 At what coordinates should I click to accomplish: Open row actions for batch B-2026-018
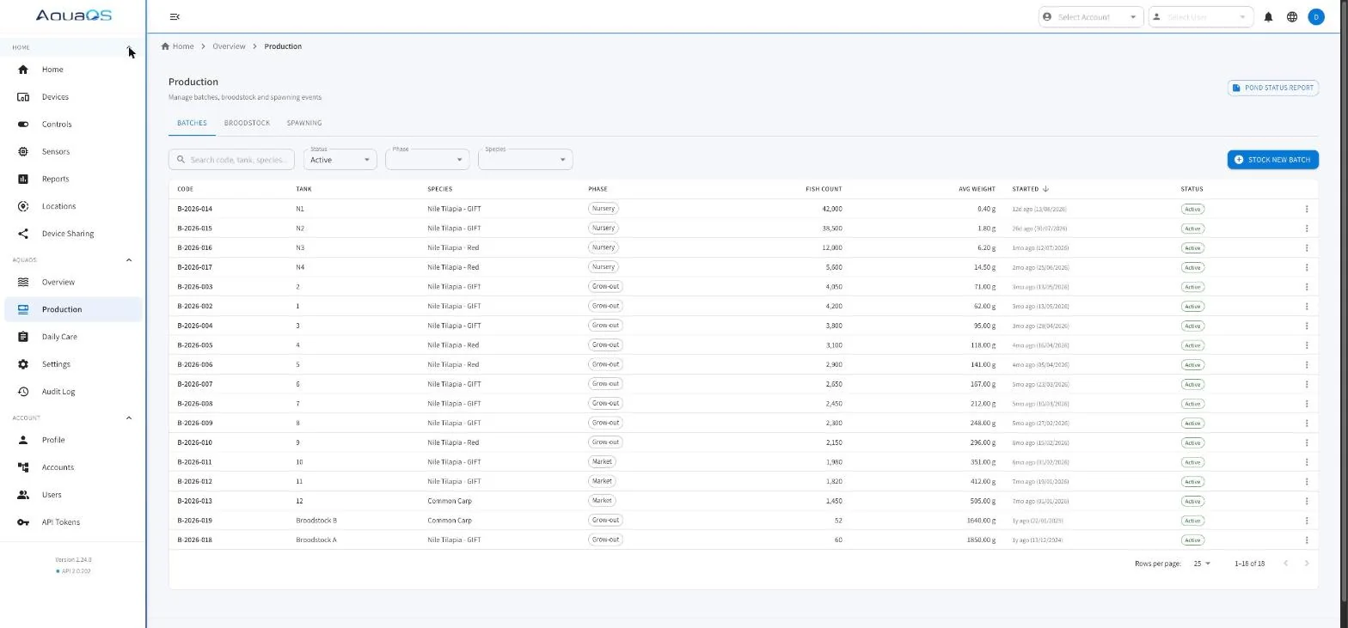pyautogui.click(x=1306, y=540)
